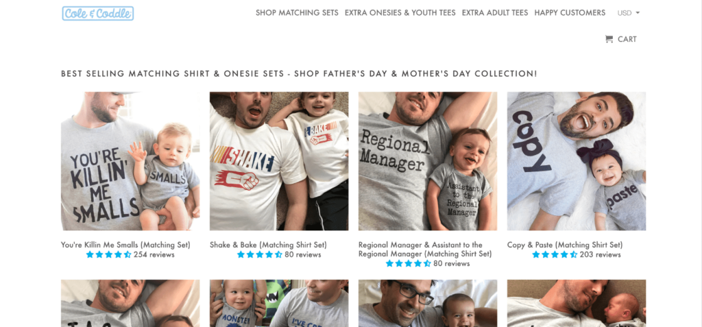Open the Cart link
Screen dimensions: 702x327
(627, 39)
